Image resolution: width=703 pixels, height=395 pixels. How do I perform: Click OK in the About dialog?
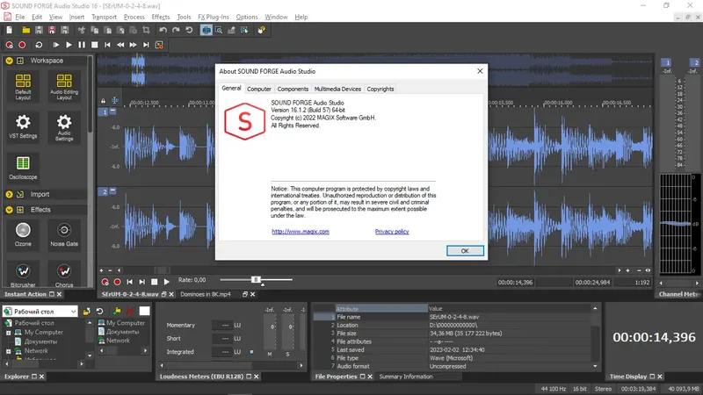click(x=464, y=250)
